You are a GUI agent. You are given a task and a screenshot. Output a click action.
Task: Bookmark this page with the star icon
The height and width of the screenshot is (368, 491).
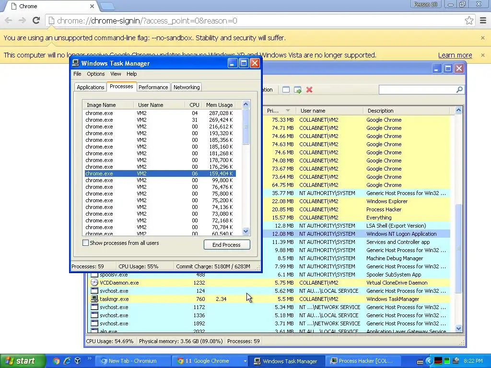(469, 21)
